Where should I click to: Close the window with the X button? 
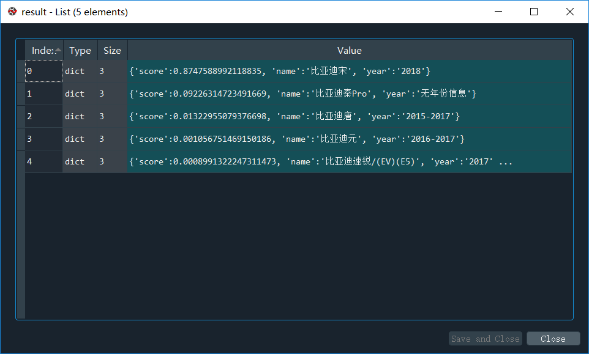[569, 12]
